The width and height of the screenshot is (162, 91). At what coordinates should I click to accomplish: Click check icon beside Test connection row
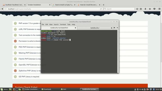15,35
